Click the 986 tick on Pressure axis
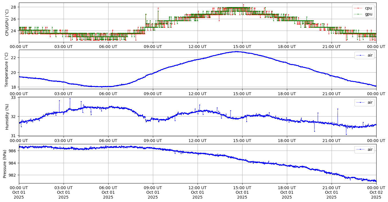 [x=13, y=151]
